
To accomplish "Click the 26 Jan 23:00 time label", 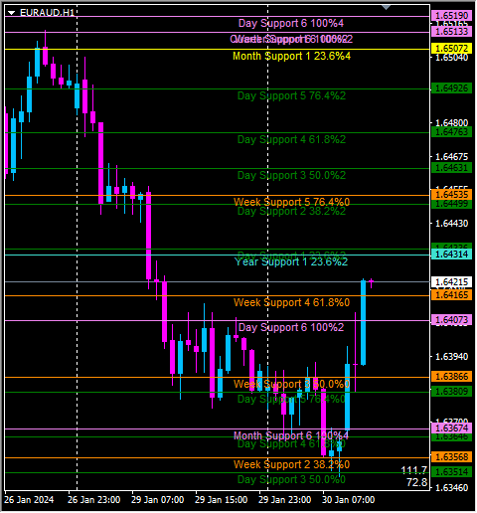I will [x=94, y=500].
